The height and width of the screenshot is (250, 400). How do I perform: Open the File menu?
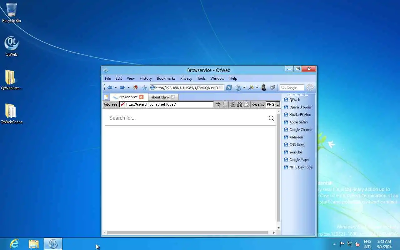tap(108, 78)
